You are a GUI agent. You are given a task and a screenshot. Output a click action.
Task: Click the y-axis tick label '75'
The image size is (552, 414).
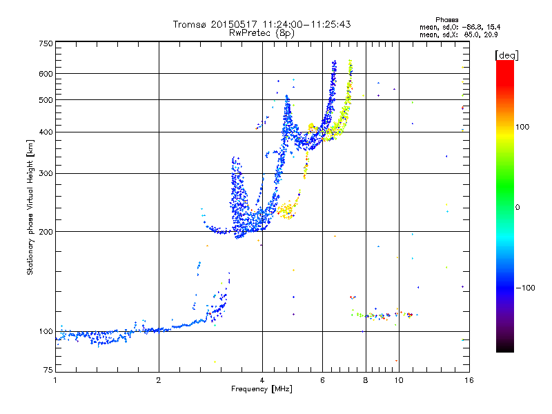pos(48,370)
